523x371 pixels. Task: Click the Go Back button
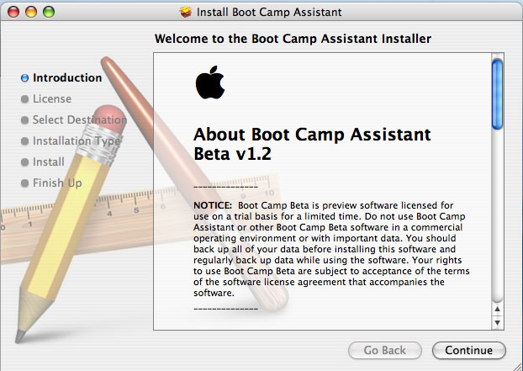click(x=384, y=350)
